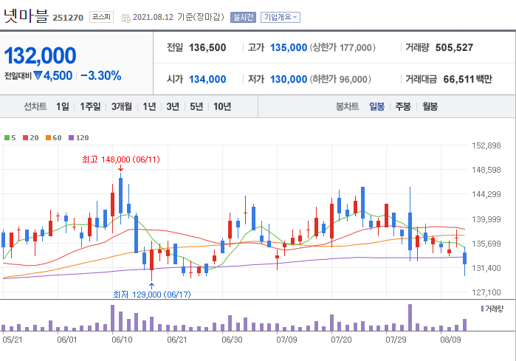Click the 07/20 date on the x-axis
516x361 pixels.
coord(341,340)
